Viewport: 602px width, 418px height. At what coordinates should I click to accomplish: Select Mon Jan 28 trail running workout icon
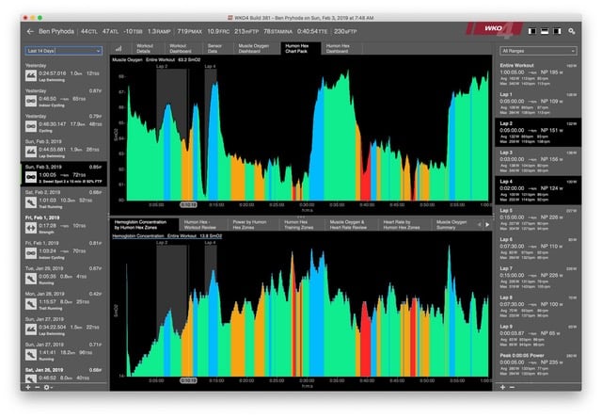(x=31, y=304)
